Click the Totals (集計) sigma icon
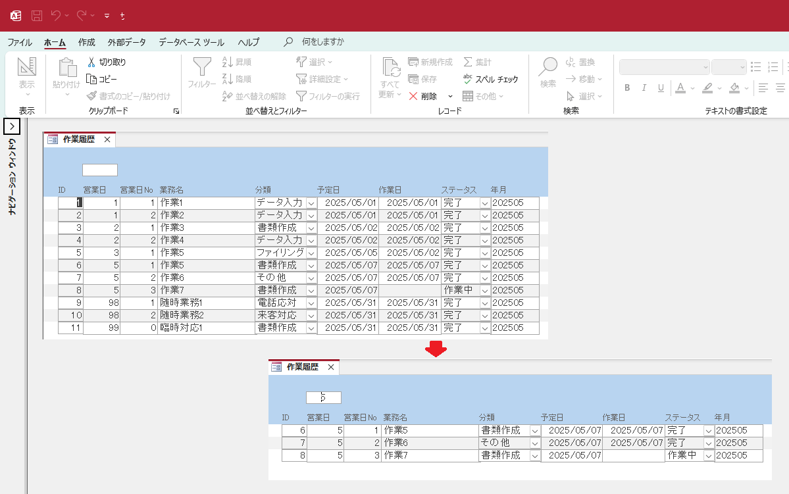The image size is (789, 494). (468, 62)
